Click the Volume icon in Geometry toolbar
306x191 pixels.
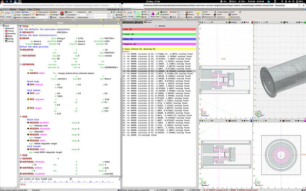point(189,15)
